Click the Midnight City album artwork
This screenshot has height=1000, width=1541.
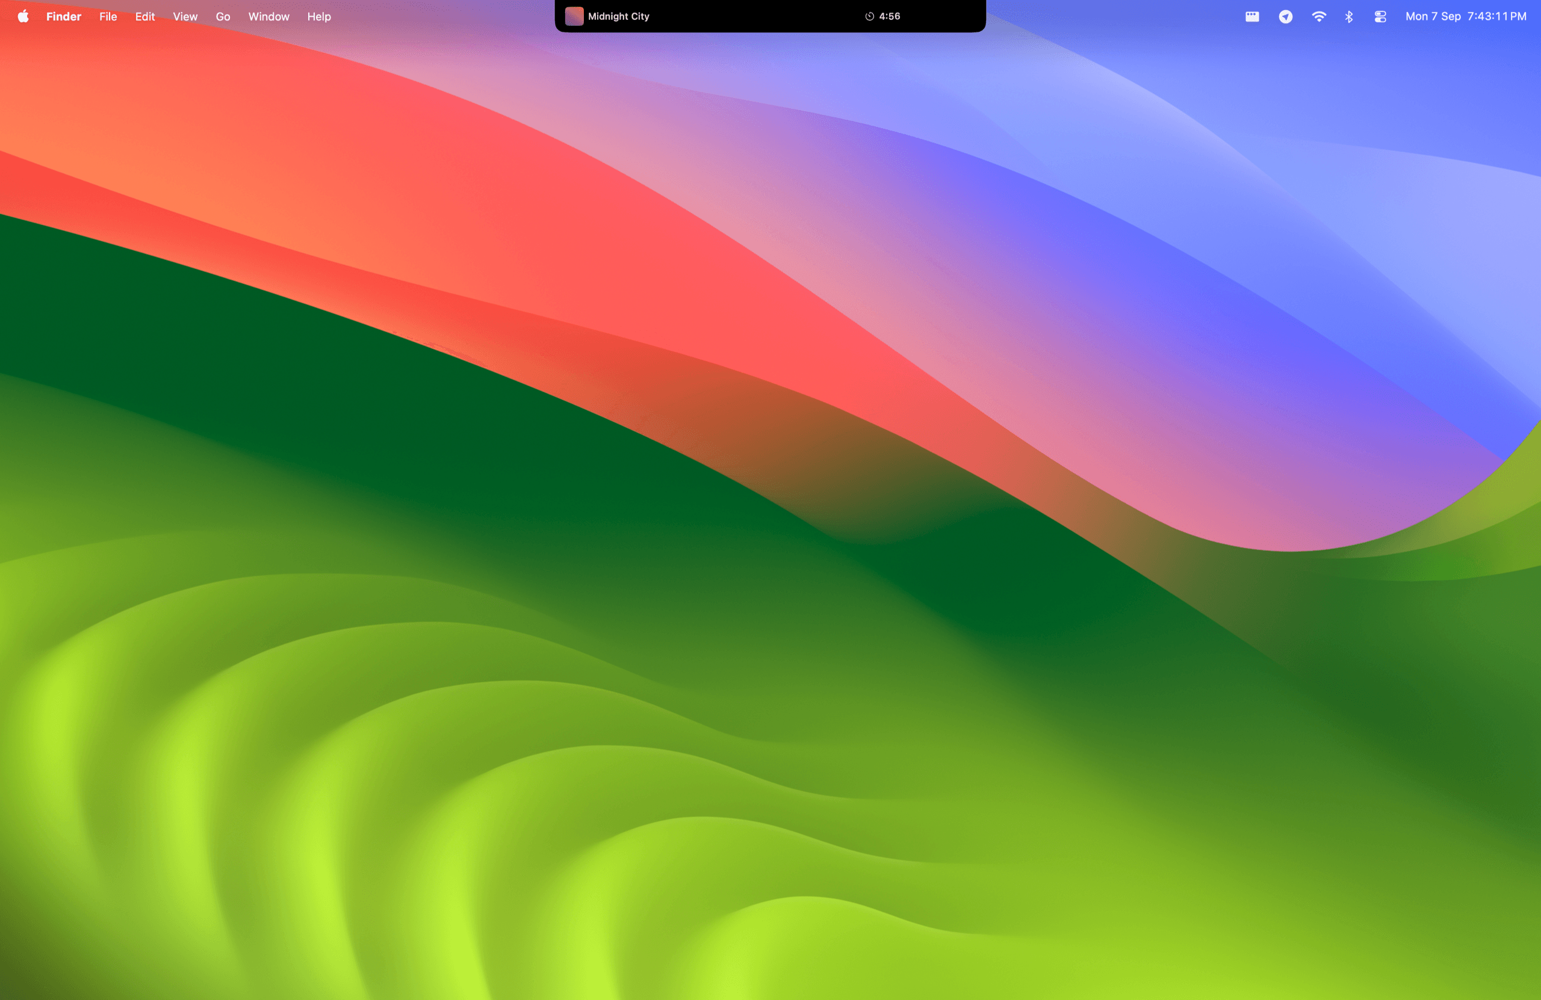point(574,16)
